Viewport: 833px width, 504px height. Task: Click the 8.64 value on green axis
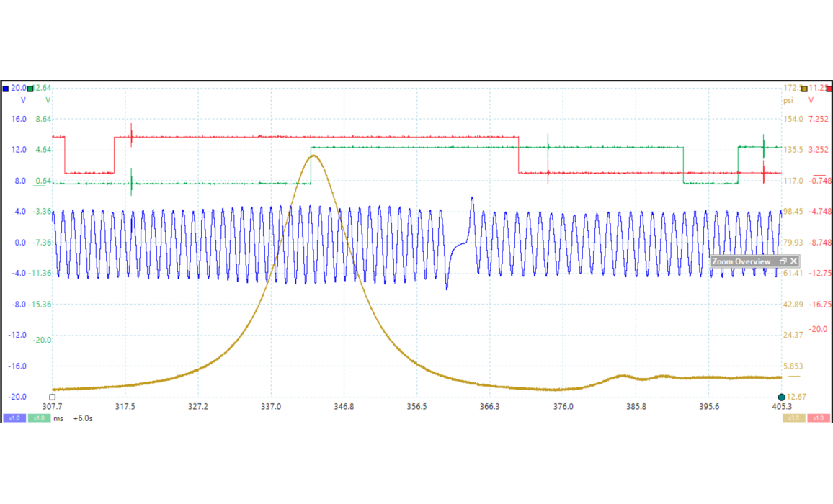pyautogui.click(x=43, y=120)
